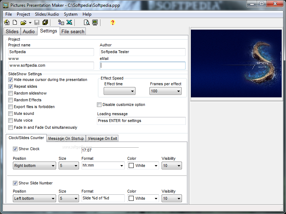
Task: Toggle Hide mouse cursor during the presentation
Action: point(11,80)
